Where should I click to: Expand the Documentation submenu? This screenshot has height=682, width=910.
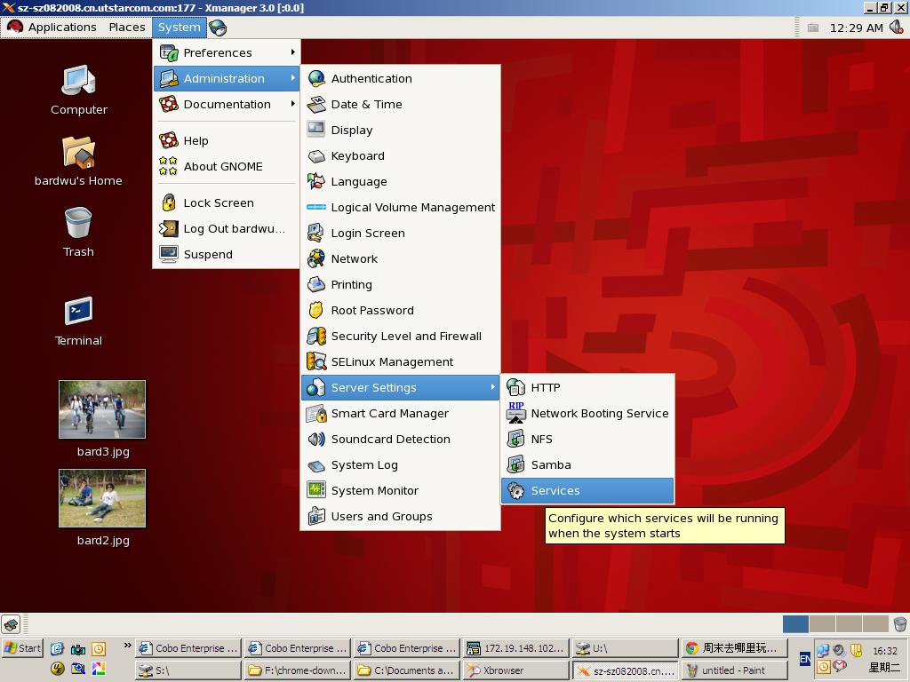tap(225, 104)
